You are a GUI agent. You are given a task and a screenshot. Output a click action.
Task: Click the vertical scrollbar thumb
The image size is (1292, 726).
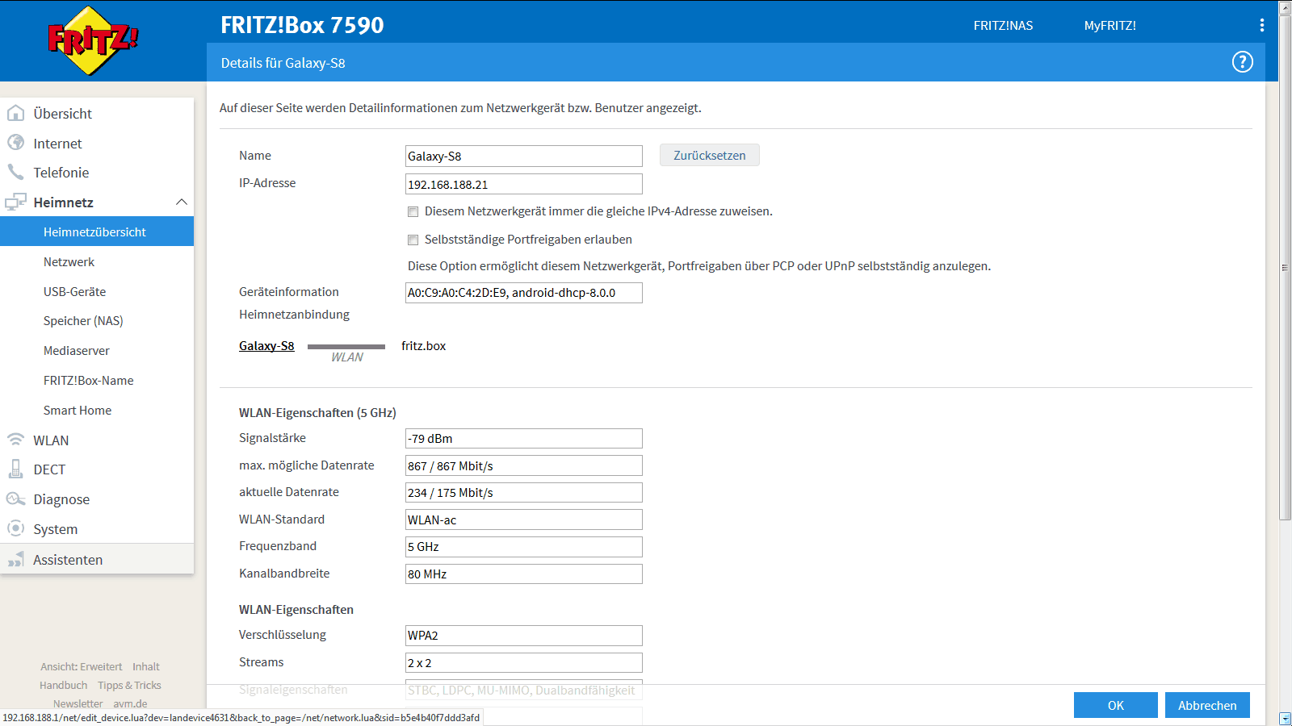point(1285,267)
